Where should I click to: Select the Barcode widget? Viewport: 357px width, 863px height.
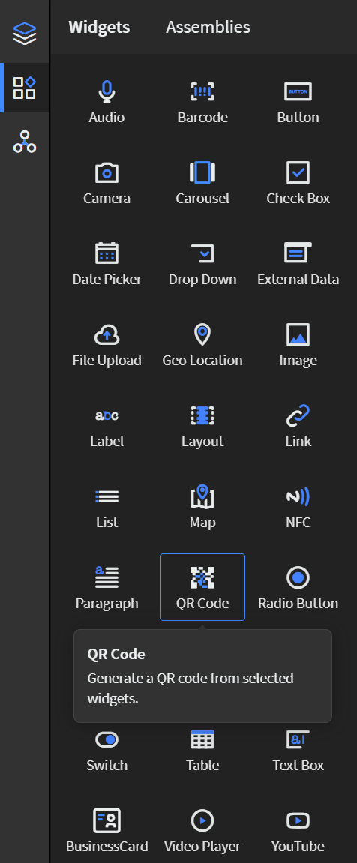click(x=202, y=103)
